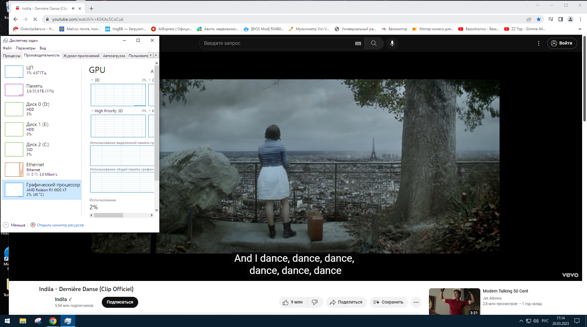Toggle Chrome side panel
Image resolution: width=587 pixels, height=327 pixels.
561,19
